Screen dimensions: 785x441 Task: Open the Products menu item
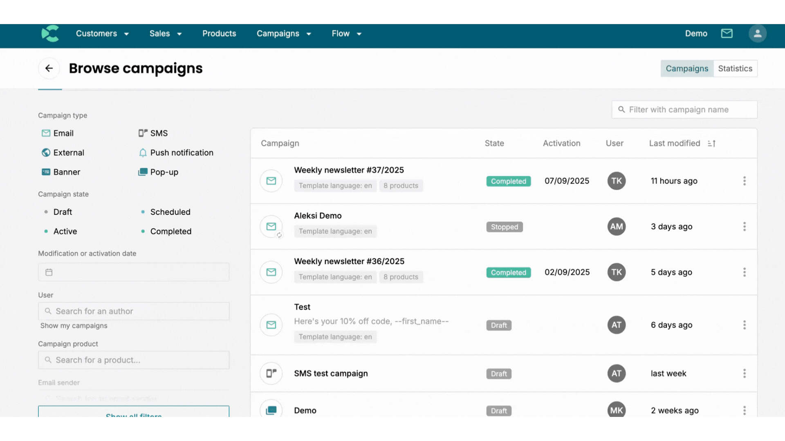(219, 33)
